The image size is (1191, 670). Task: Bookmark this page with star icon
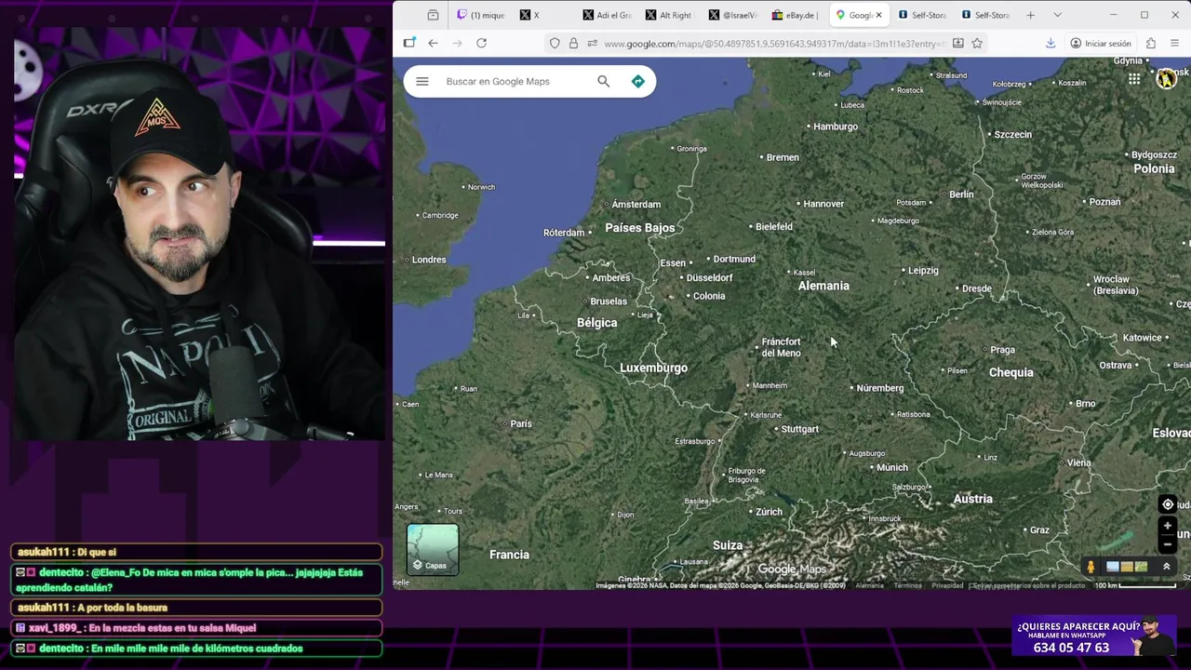coord(977,43)
